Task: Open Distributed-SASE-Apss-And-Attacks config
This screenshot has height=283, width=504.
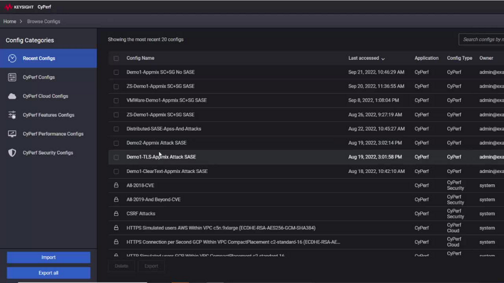Action: [164, 129]
